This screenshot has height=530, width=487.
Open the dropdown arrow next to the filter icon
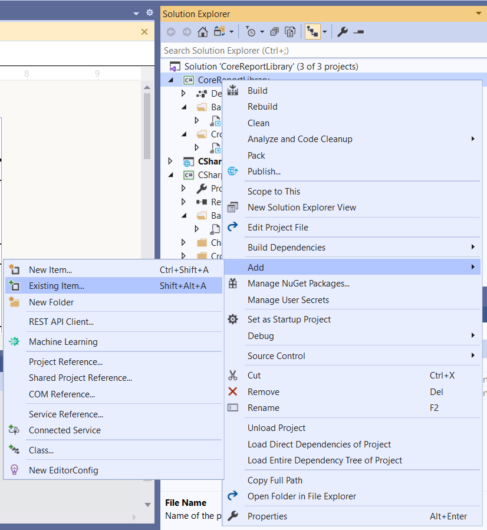[262, 31]
